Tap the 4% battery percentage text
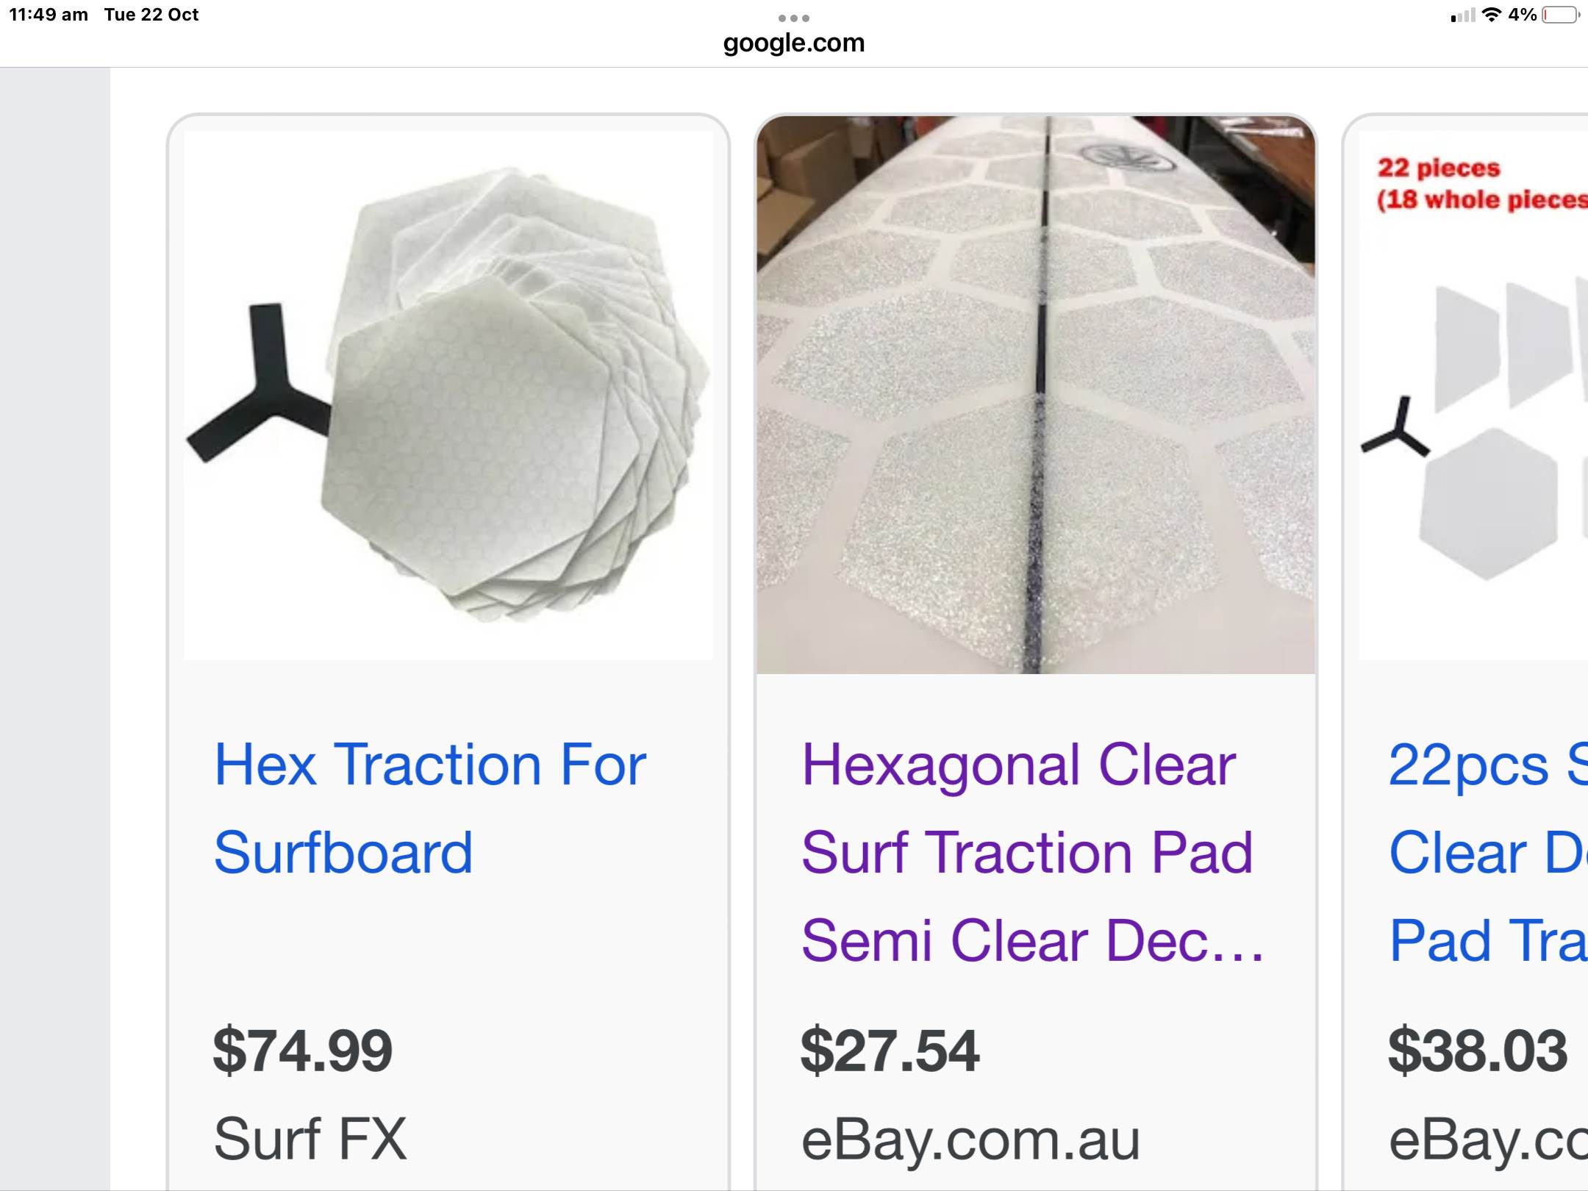Viewport: 1588px width, 1191px height. coord(1523,15)
